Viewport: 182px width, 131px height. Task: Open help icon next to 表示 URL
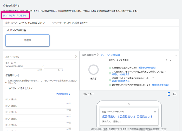tap(15, 63)
